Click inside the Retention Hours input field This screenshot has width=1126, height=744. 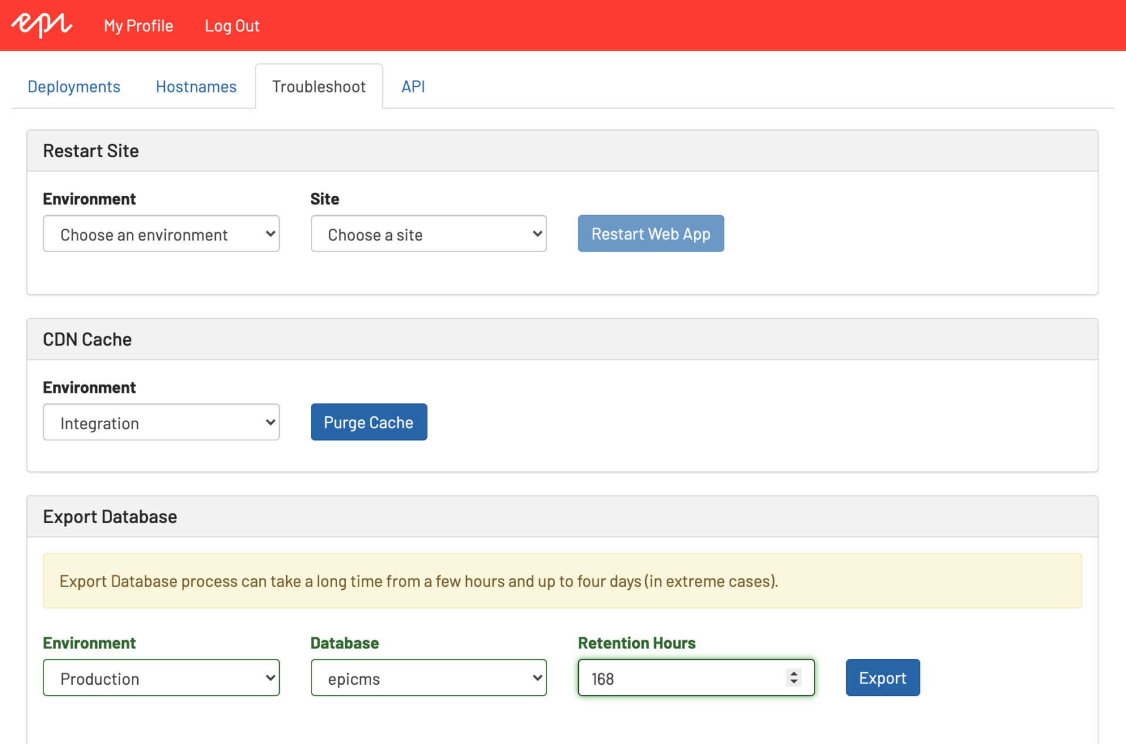[x=674, y=678]
